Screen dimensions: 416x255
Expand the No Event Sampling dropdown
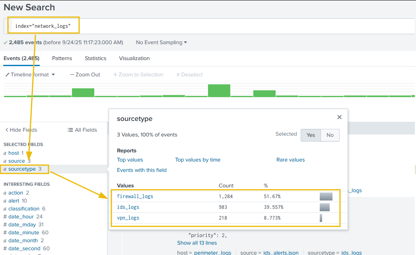pyautogui.click(x=161, y=43)
